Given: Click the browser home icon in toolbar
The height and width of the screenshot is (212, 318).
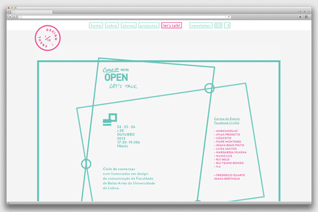Looking at the screenshot, I should (x=300, y=17).
